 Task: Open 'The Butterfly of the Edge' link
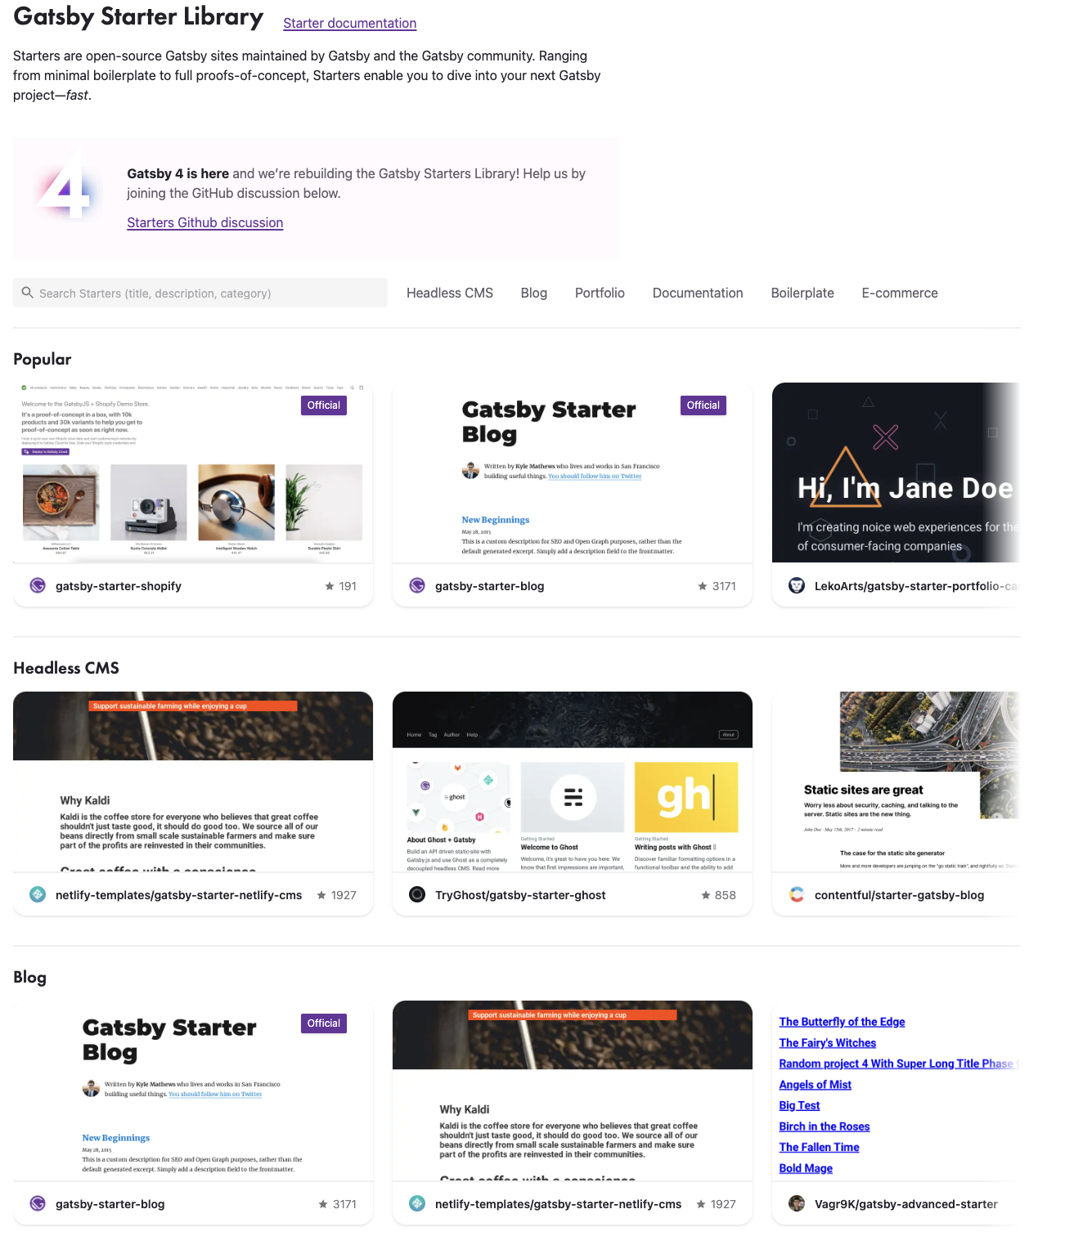tap(842, 1022)
